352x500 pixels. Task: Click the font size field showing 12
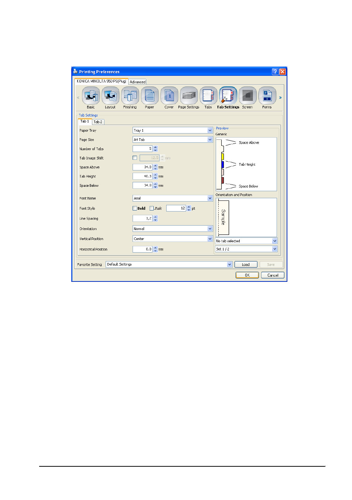click(x=176, y=208)
